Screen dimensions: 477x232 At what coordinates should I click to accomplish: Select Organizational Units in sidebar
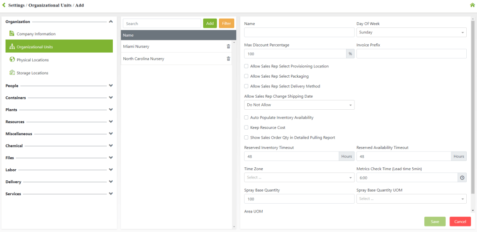click(59, 46)
